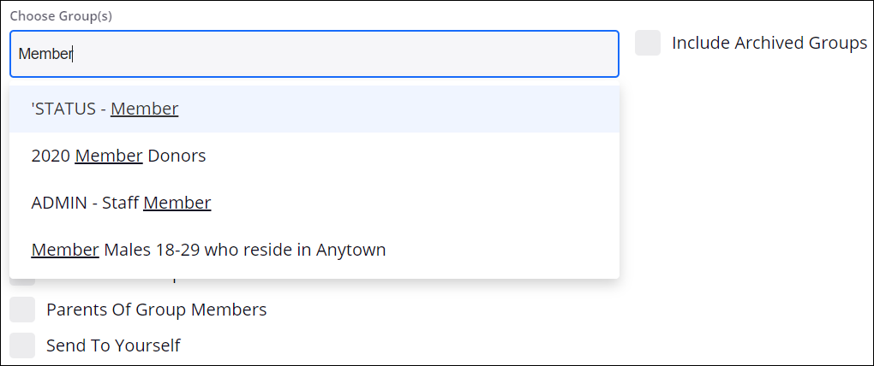The image size is (874, 366).
Task: Click the "Send To Yourself" label text
Action: coord(113,345)
